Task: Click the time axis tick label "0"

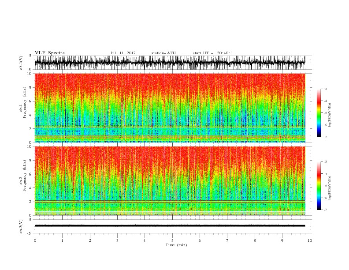Action: [35, 240]
